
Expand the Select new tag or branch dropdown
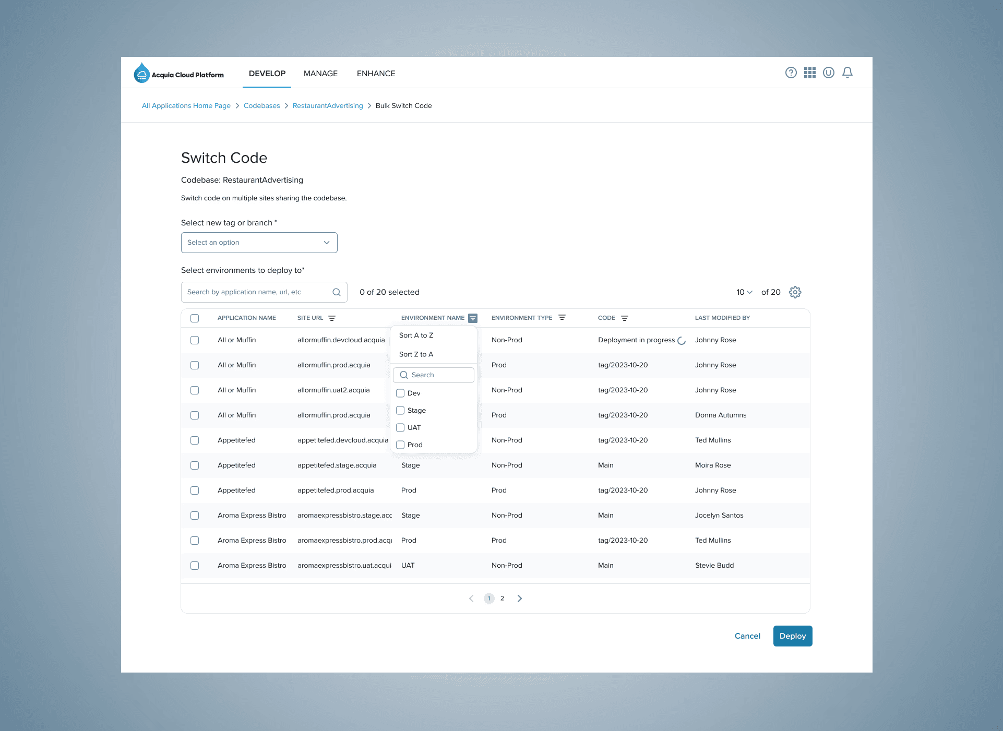tap(258, 242)
